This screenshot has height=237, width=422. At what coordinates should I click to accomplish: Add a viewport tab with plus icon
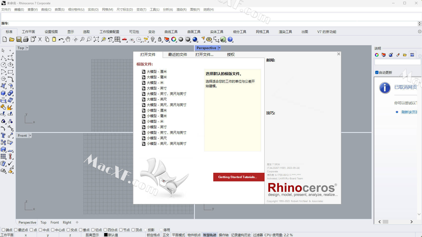tap(77, 222)
